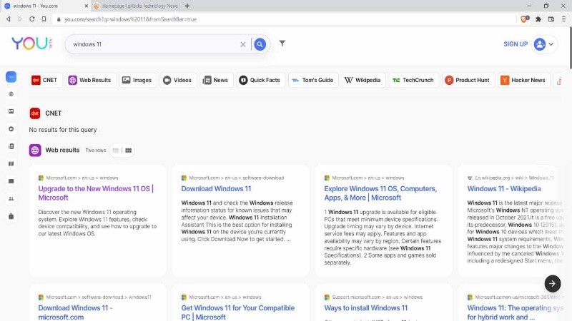Screen dimensions: 572x321
Task: Select the images icon in left sidebar
Action: tap(11, 111)
